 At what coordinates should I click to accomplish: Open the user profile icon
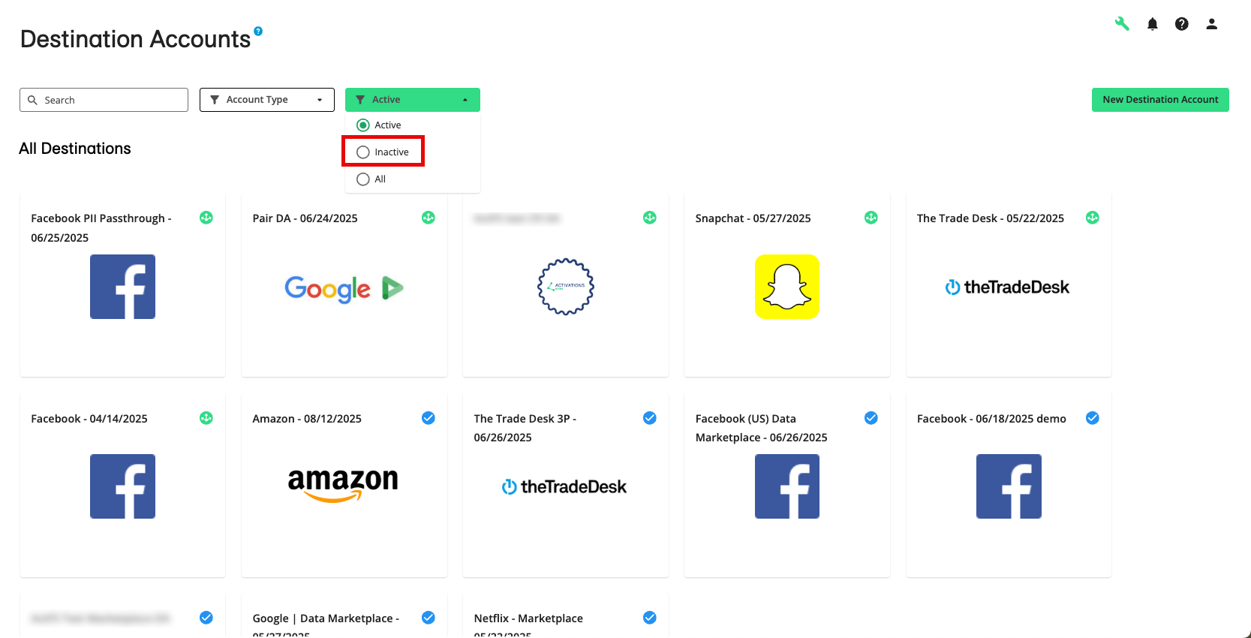point(1211,24)
